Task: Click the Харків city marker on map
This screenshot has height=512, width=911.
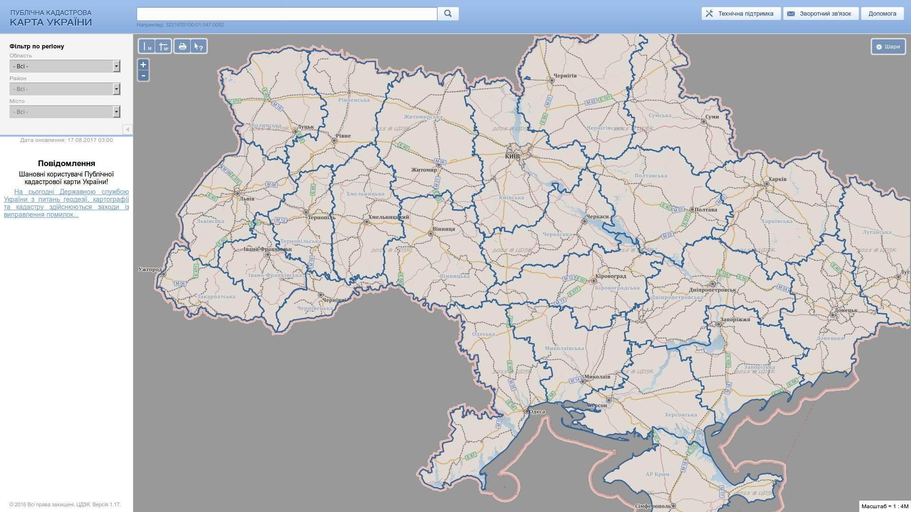Action: [766, 184]
